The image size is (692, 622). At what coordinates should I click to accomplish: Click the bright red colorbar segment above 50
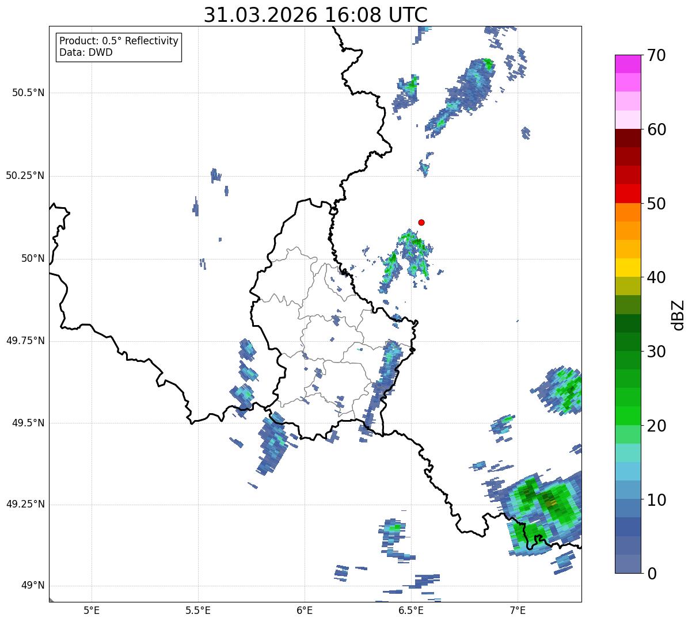point(628,194)
